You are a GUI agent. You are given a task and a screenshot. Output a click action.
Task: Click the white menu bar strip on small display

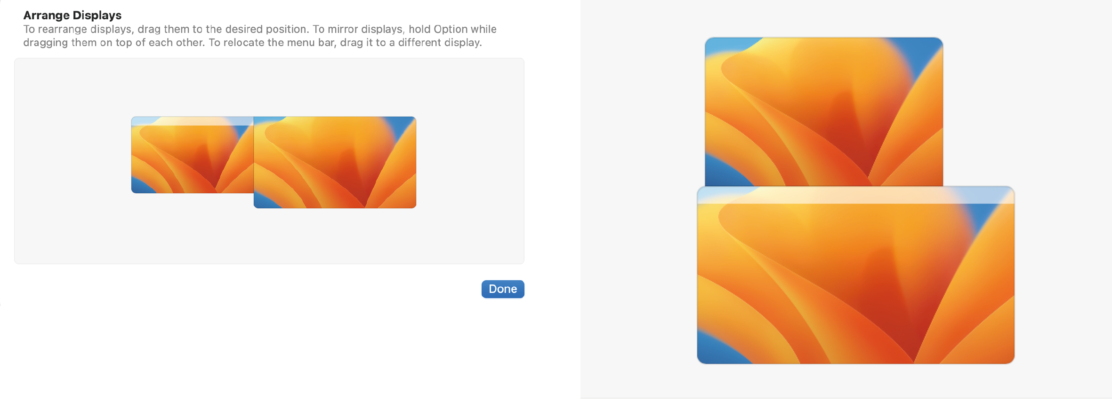pos(193,121)
